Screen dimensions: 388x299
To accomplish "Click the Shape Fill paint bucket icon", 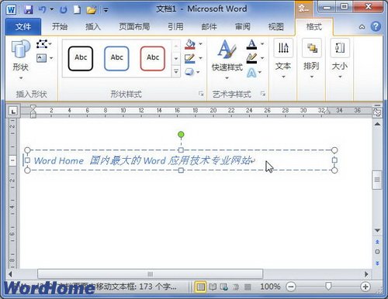I will click(x=190, y=44).
